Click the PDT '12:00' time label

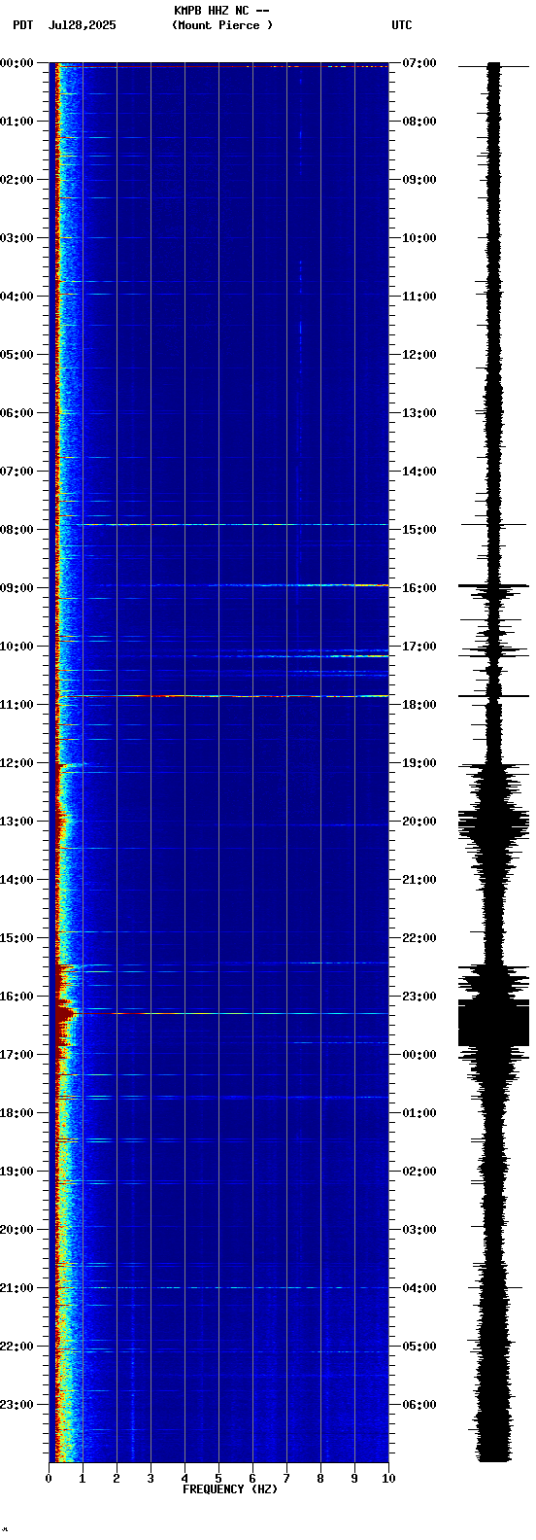[x=17, y=763]
